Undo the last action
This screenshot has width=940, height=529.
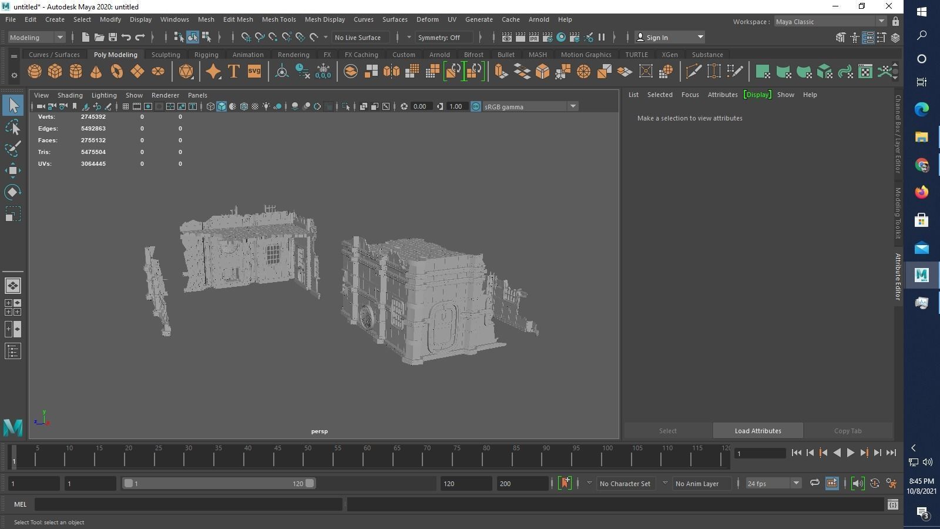[x=126, y=37]
